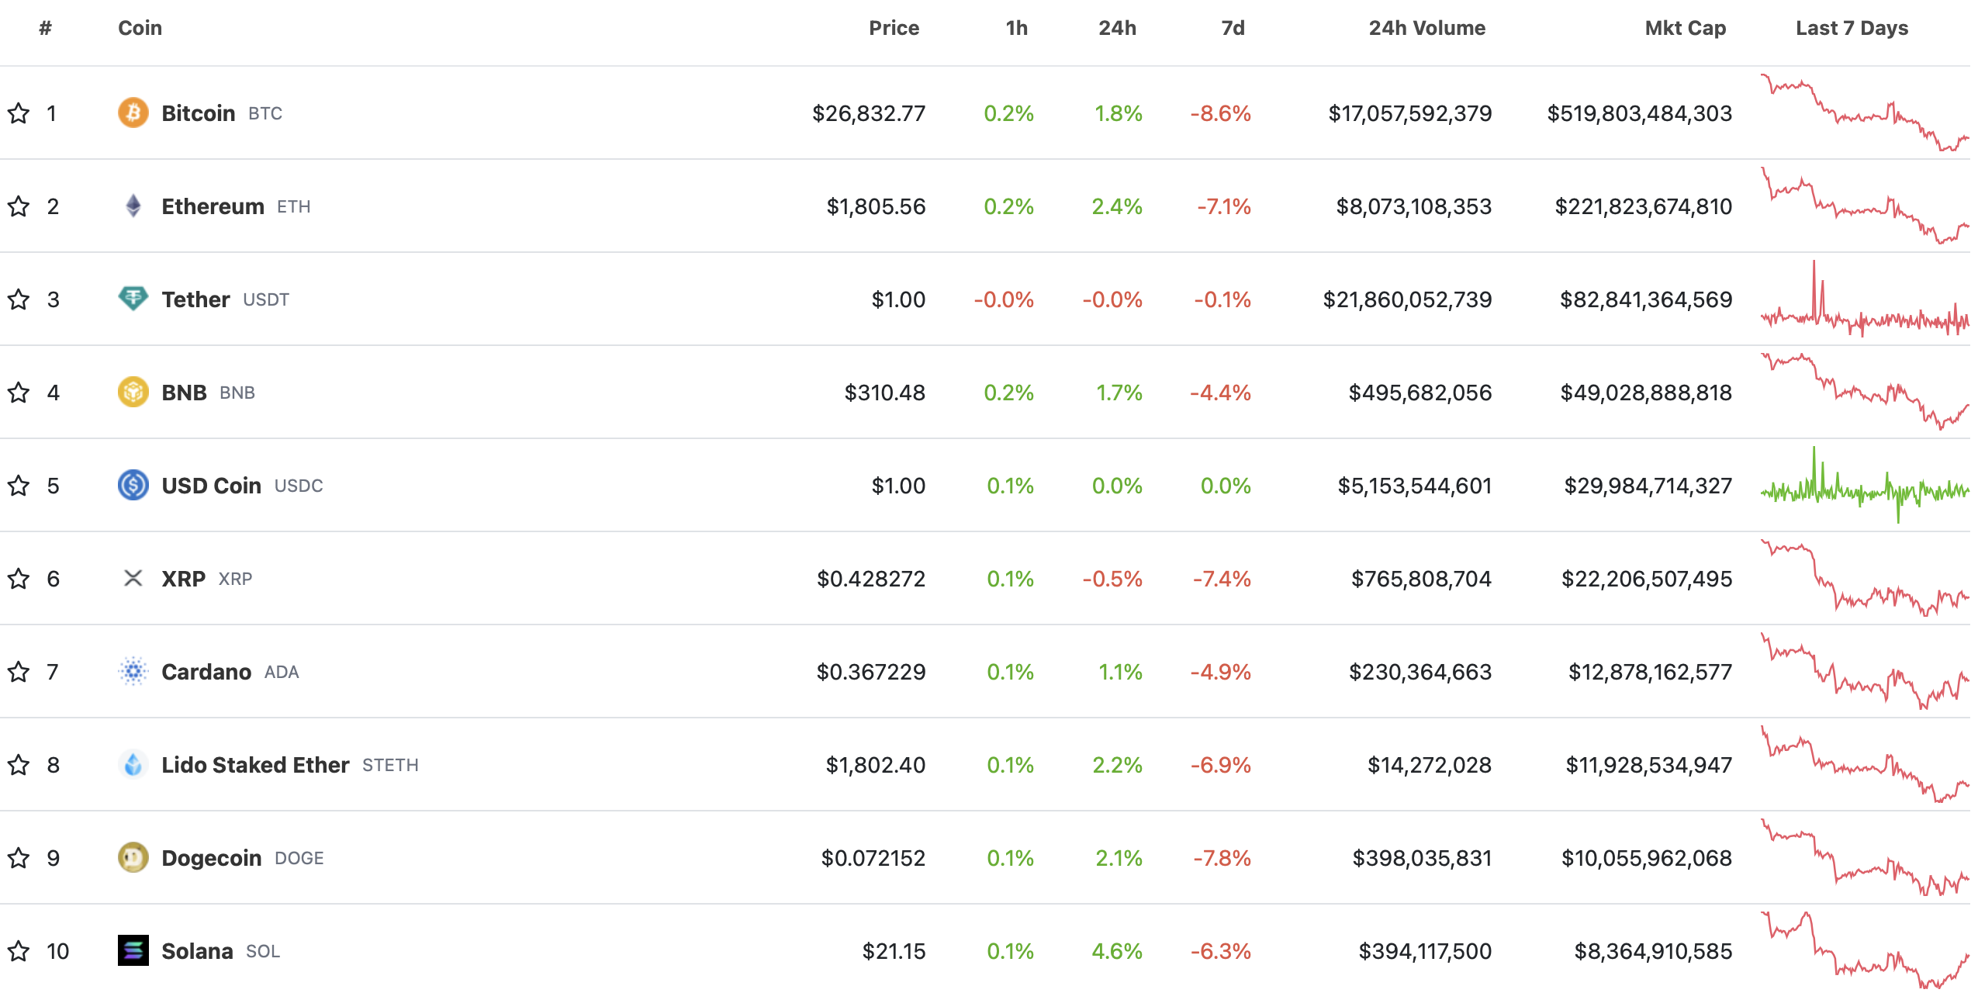Viewport: 1978px width, 993px height.
Task: Click Ethereum price $1,805.56
Action: click(876, 206)
